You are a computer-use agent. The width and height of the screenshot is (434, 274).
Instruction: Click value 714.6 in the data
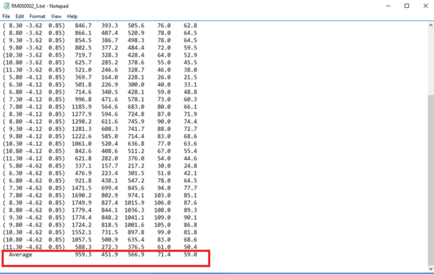83,92
